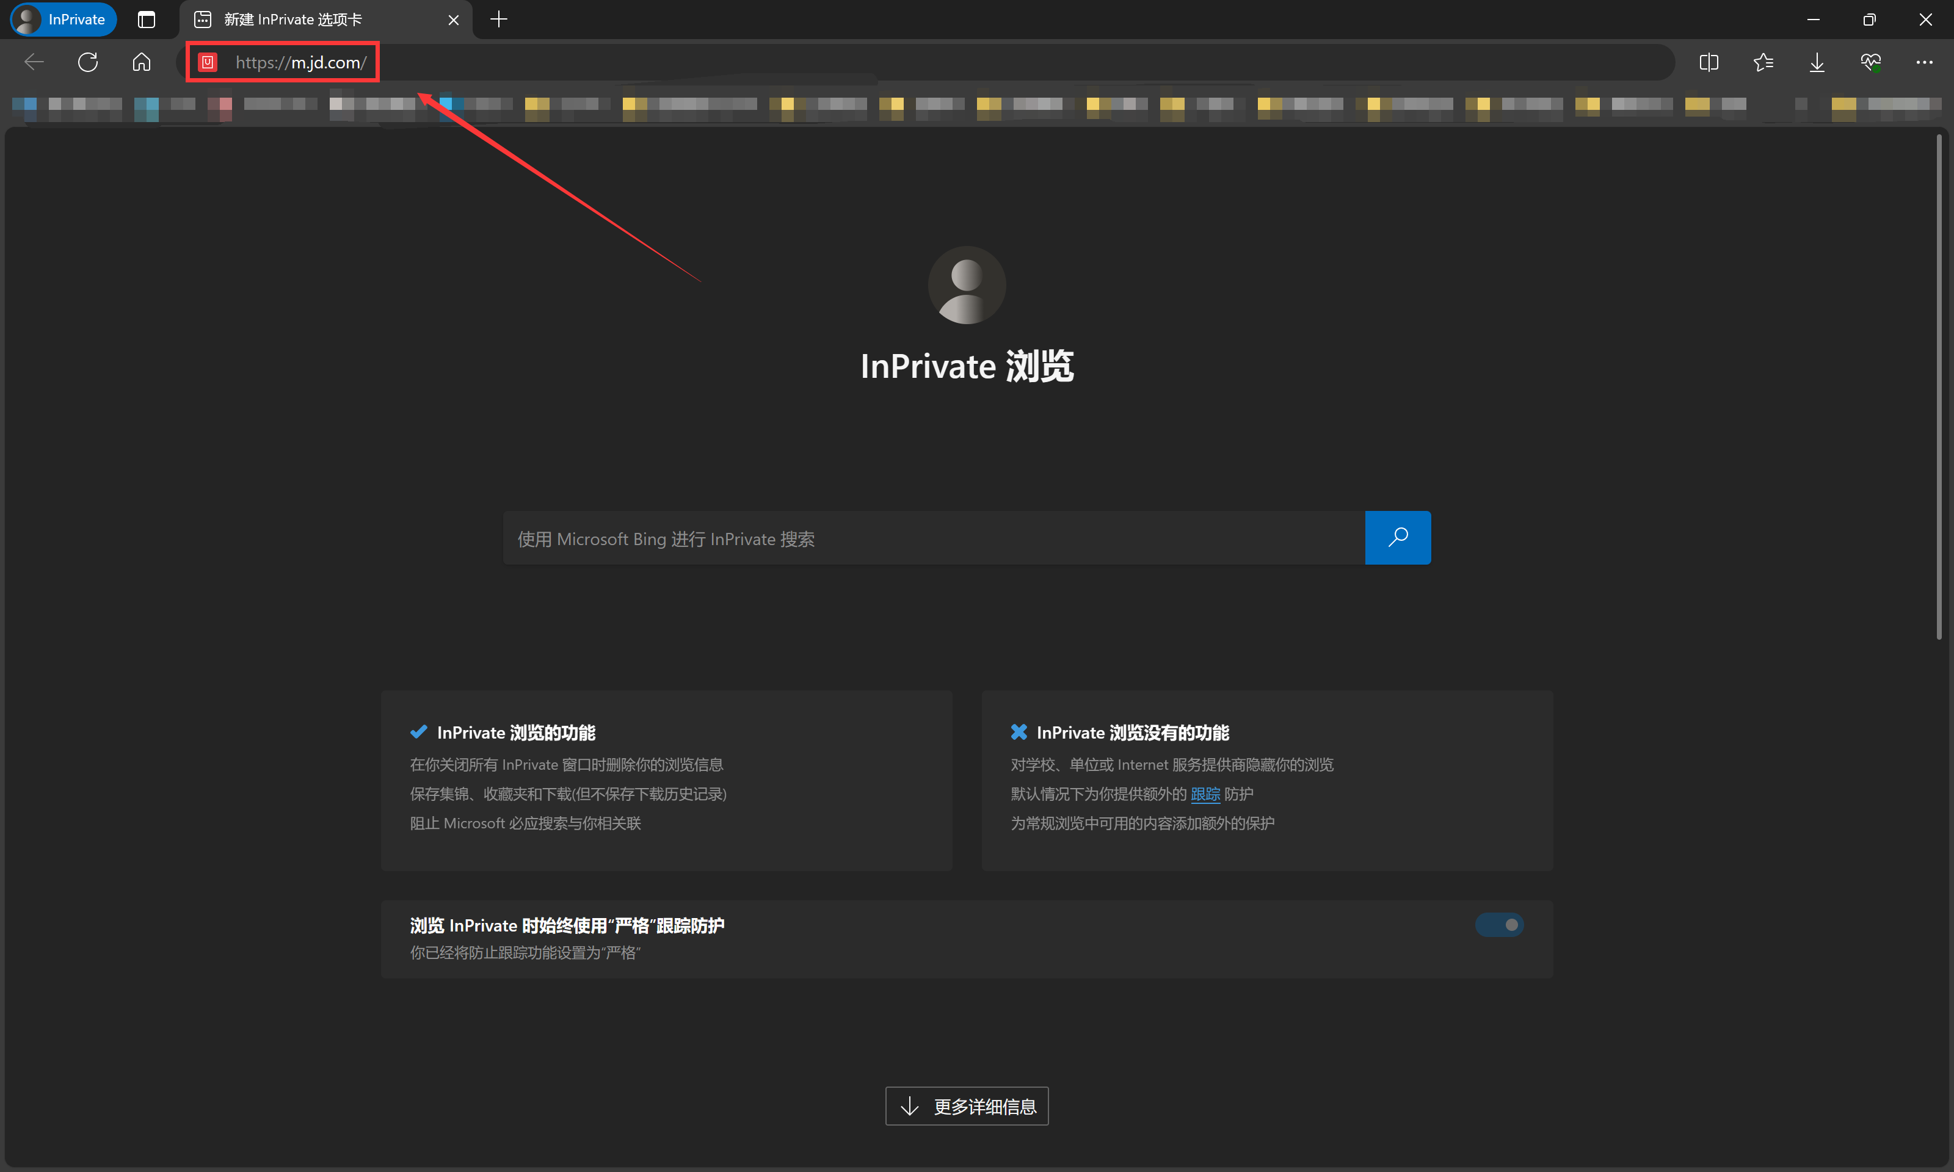Open the favorites list icon
This screenshot has height=1172, width=1954.
click(x=1763, y=62)
